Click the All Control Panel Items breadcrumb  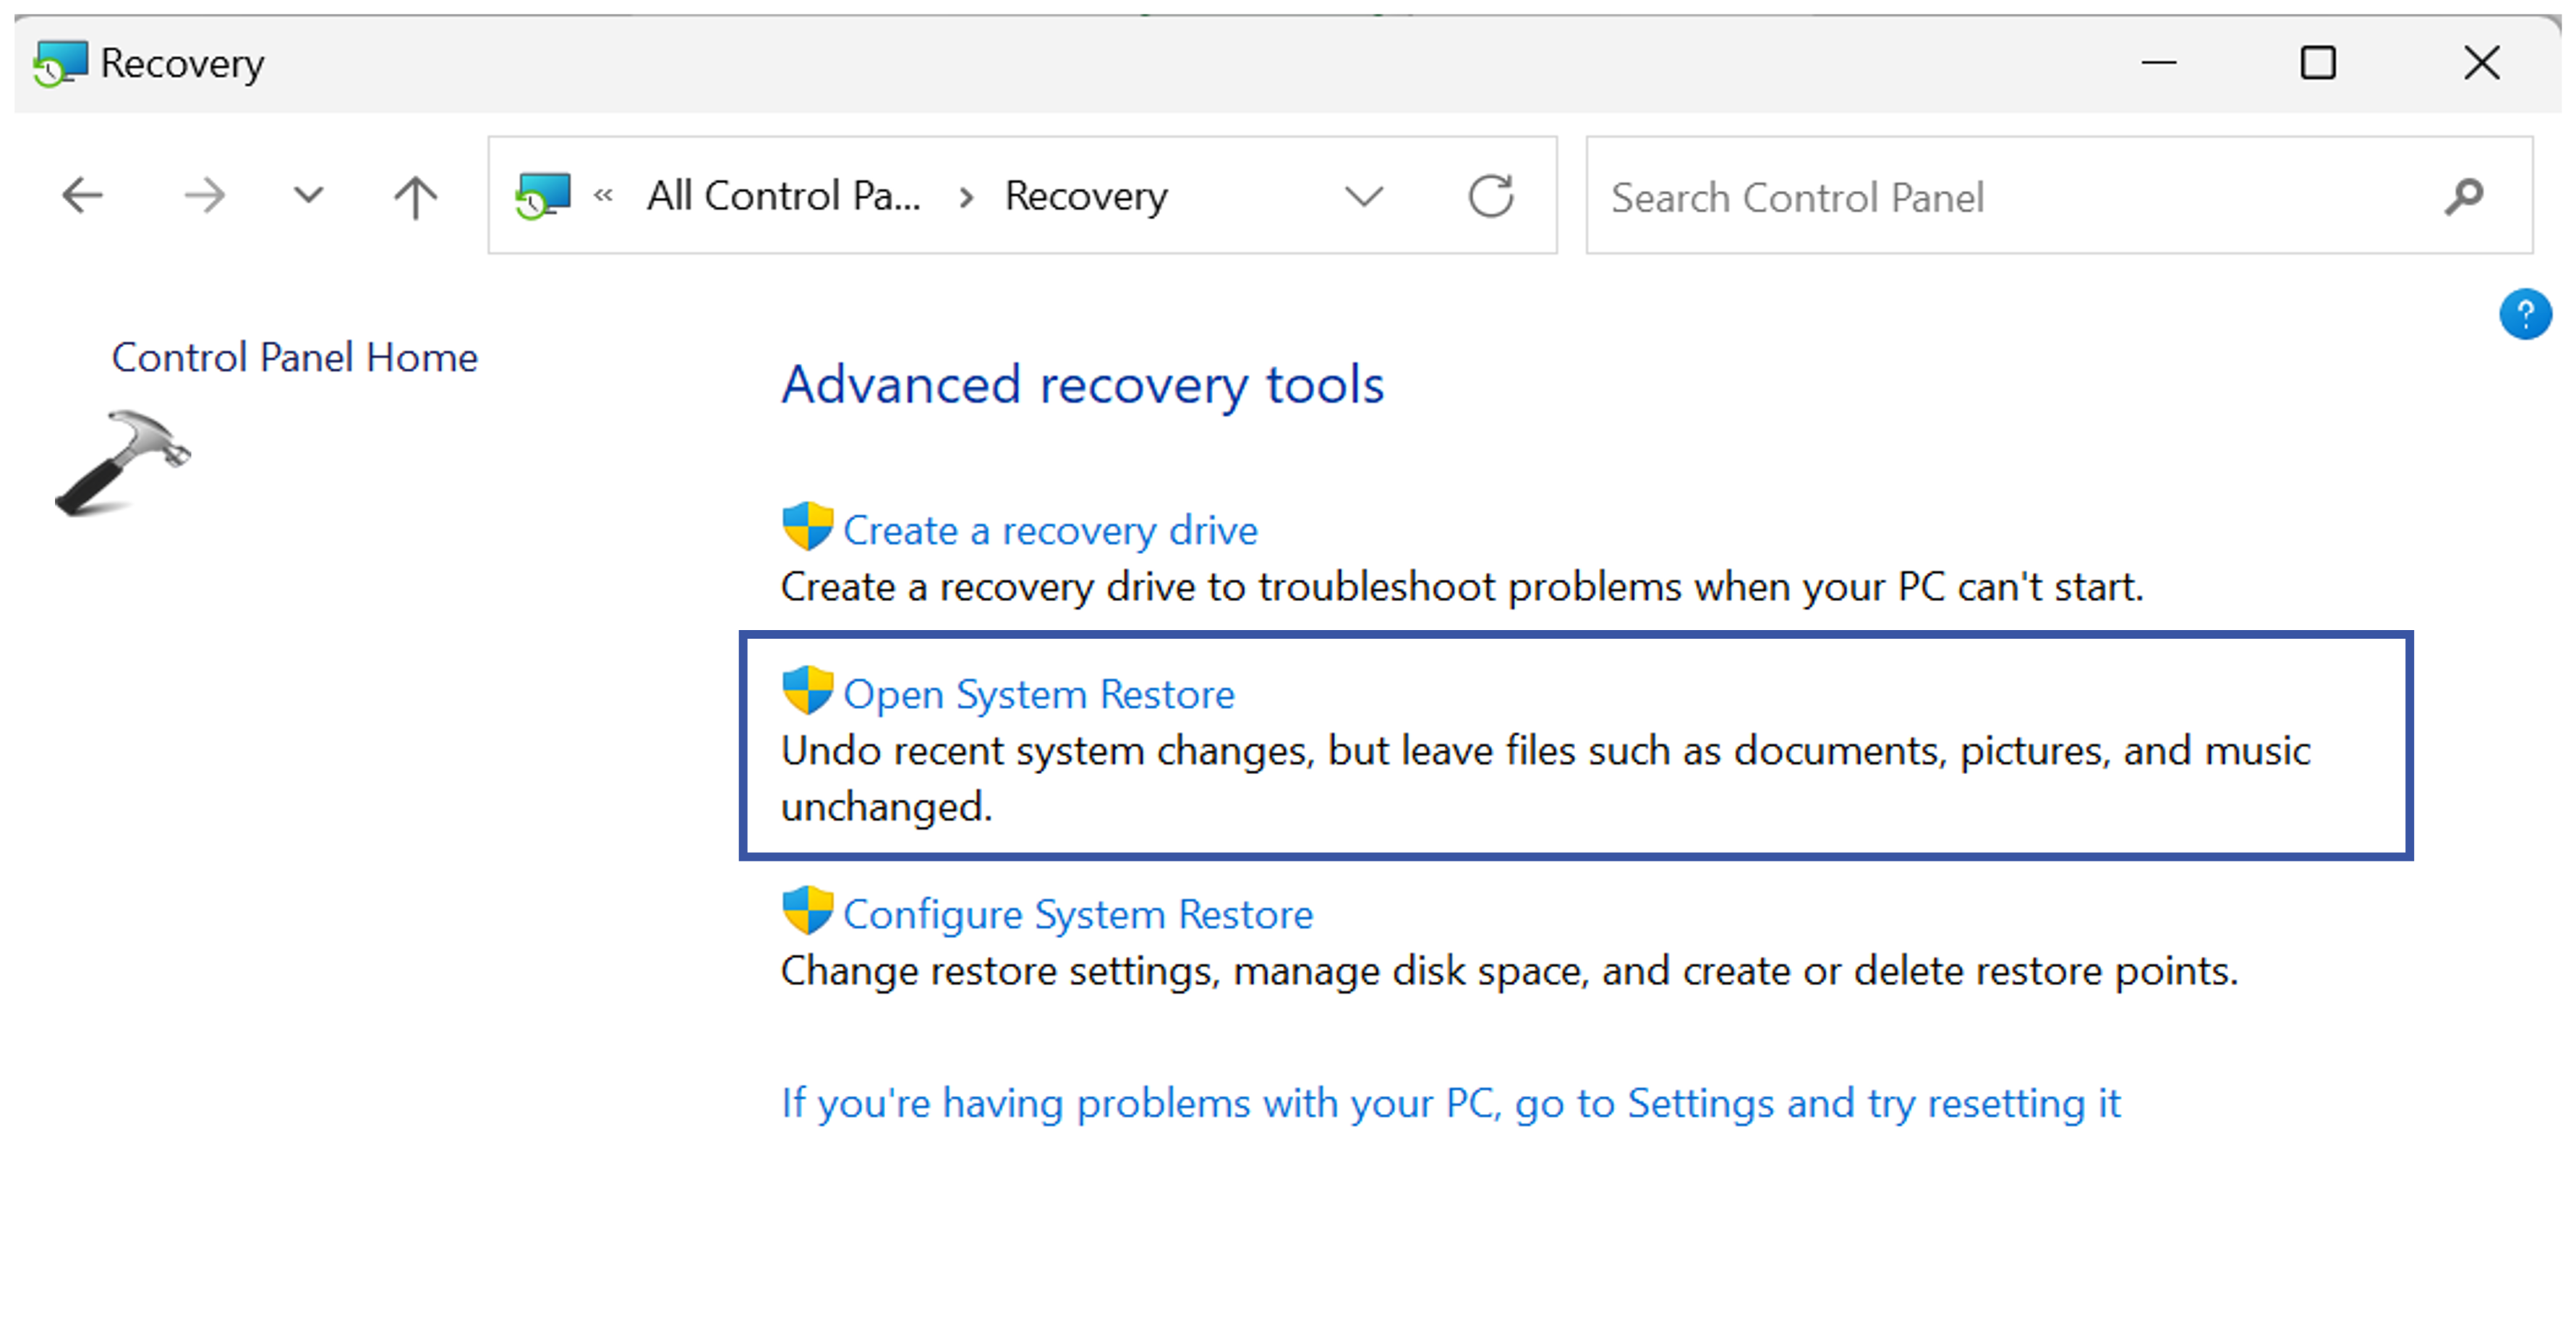(783, 196)
